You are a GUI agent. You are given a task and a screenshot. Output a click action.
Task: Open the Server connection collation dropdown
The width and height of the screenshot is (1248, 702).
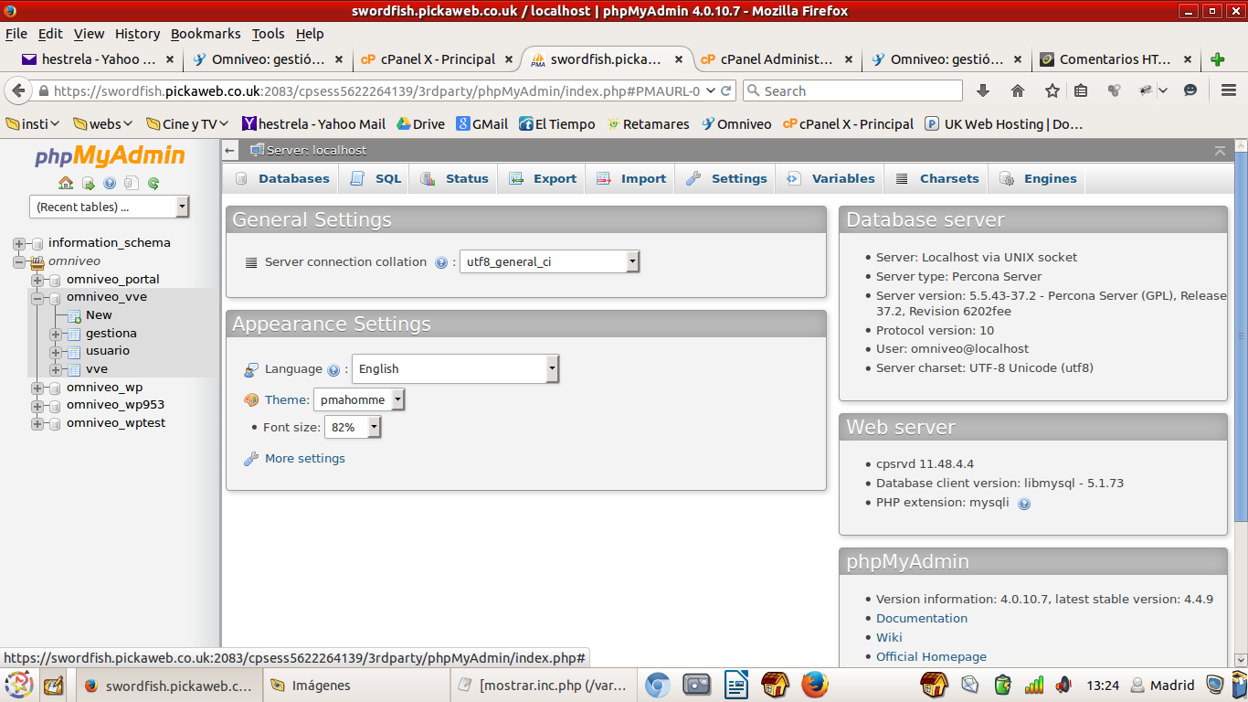point(550,262)
